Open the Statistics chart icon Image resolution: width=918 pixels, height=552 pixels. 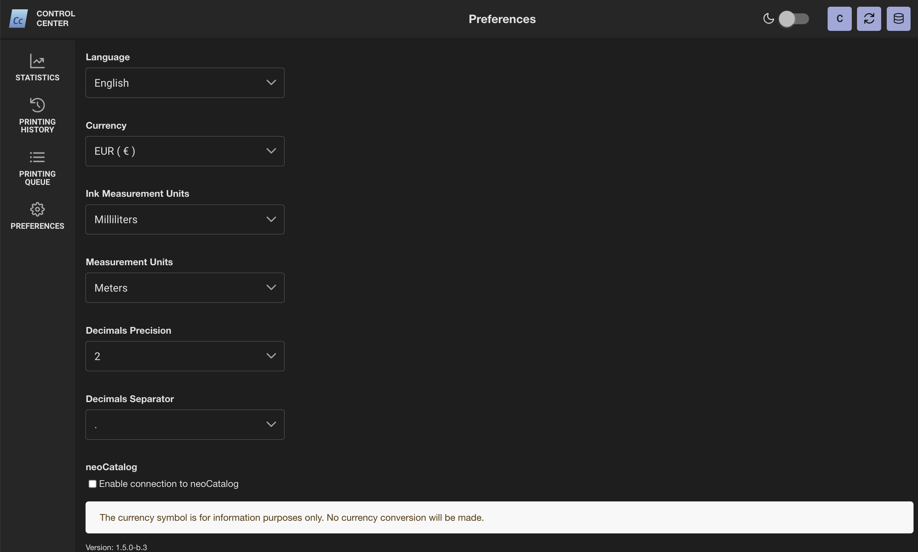37,61
